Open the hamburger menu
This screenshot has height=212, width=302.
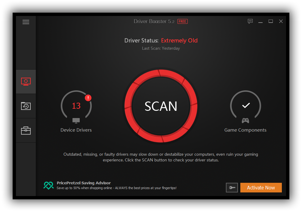pyautogui.click(x=26, y=22)
